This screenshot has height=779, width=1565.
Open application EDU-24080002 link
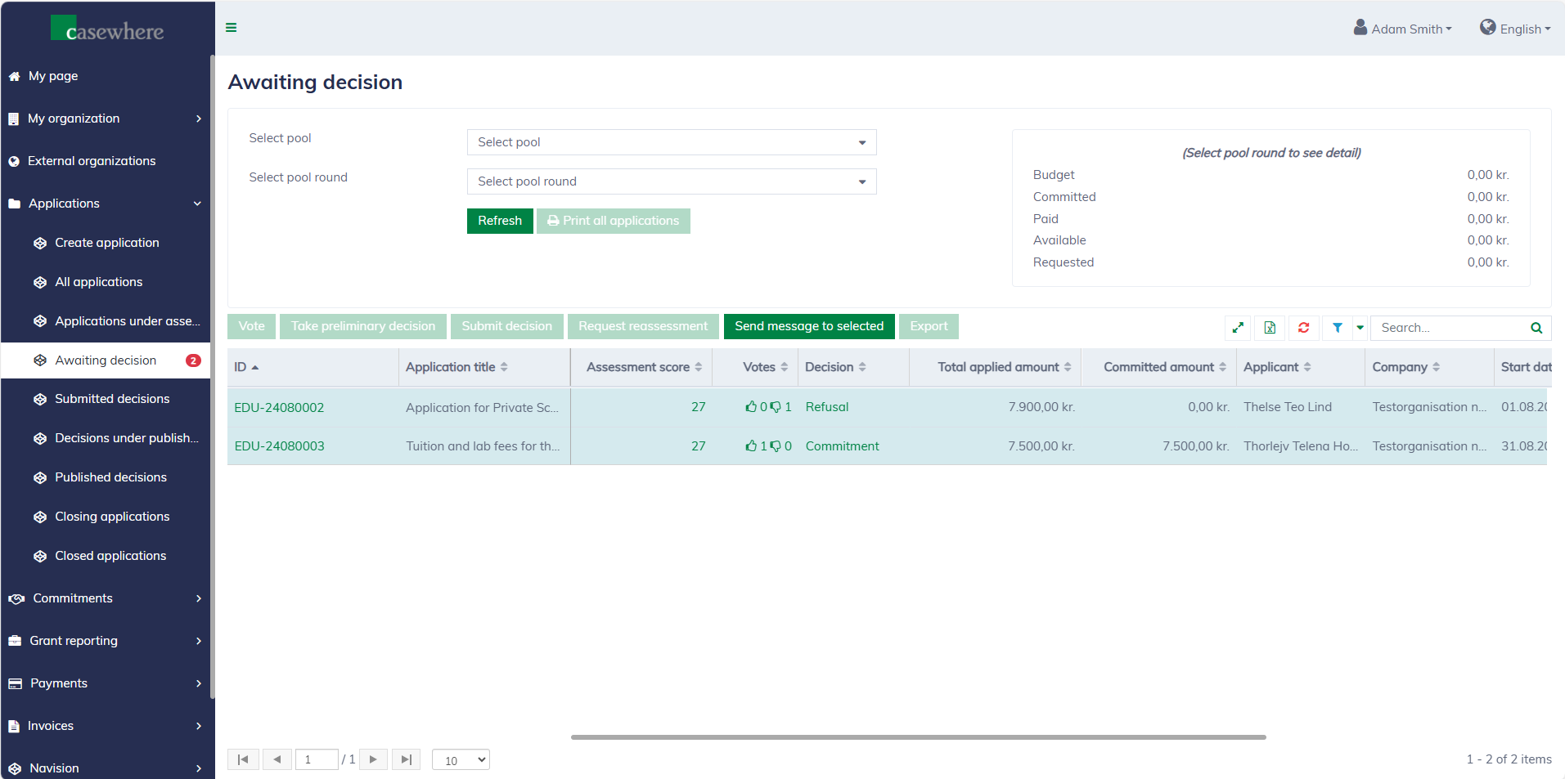[279, 407]
